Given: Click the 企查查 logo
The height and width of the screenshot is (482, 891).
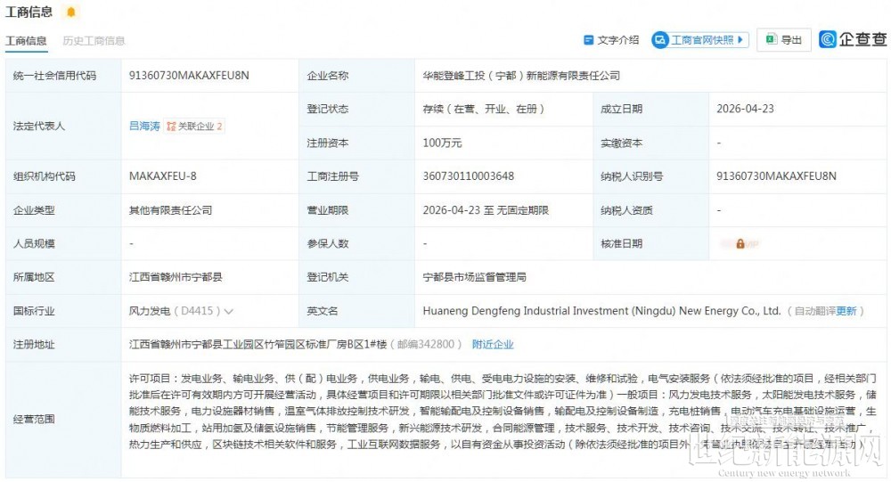Looking at the screenshot, I should click(x=853, y=40).
